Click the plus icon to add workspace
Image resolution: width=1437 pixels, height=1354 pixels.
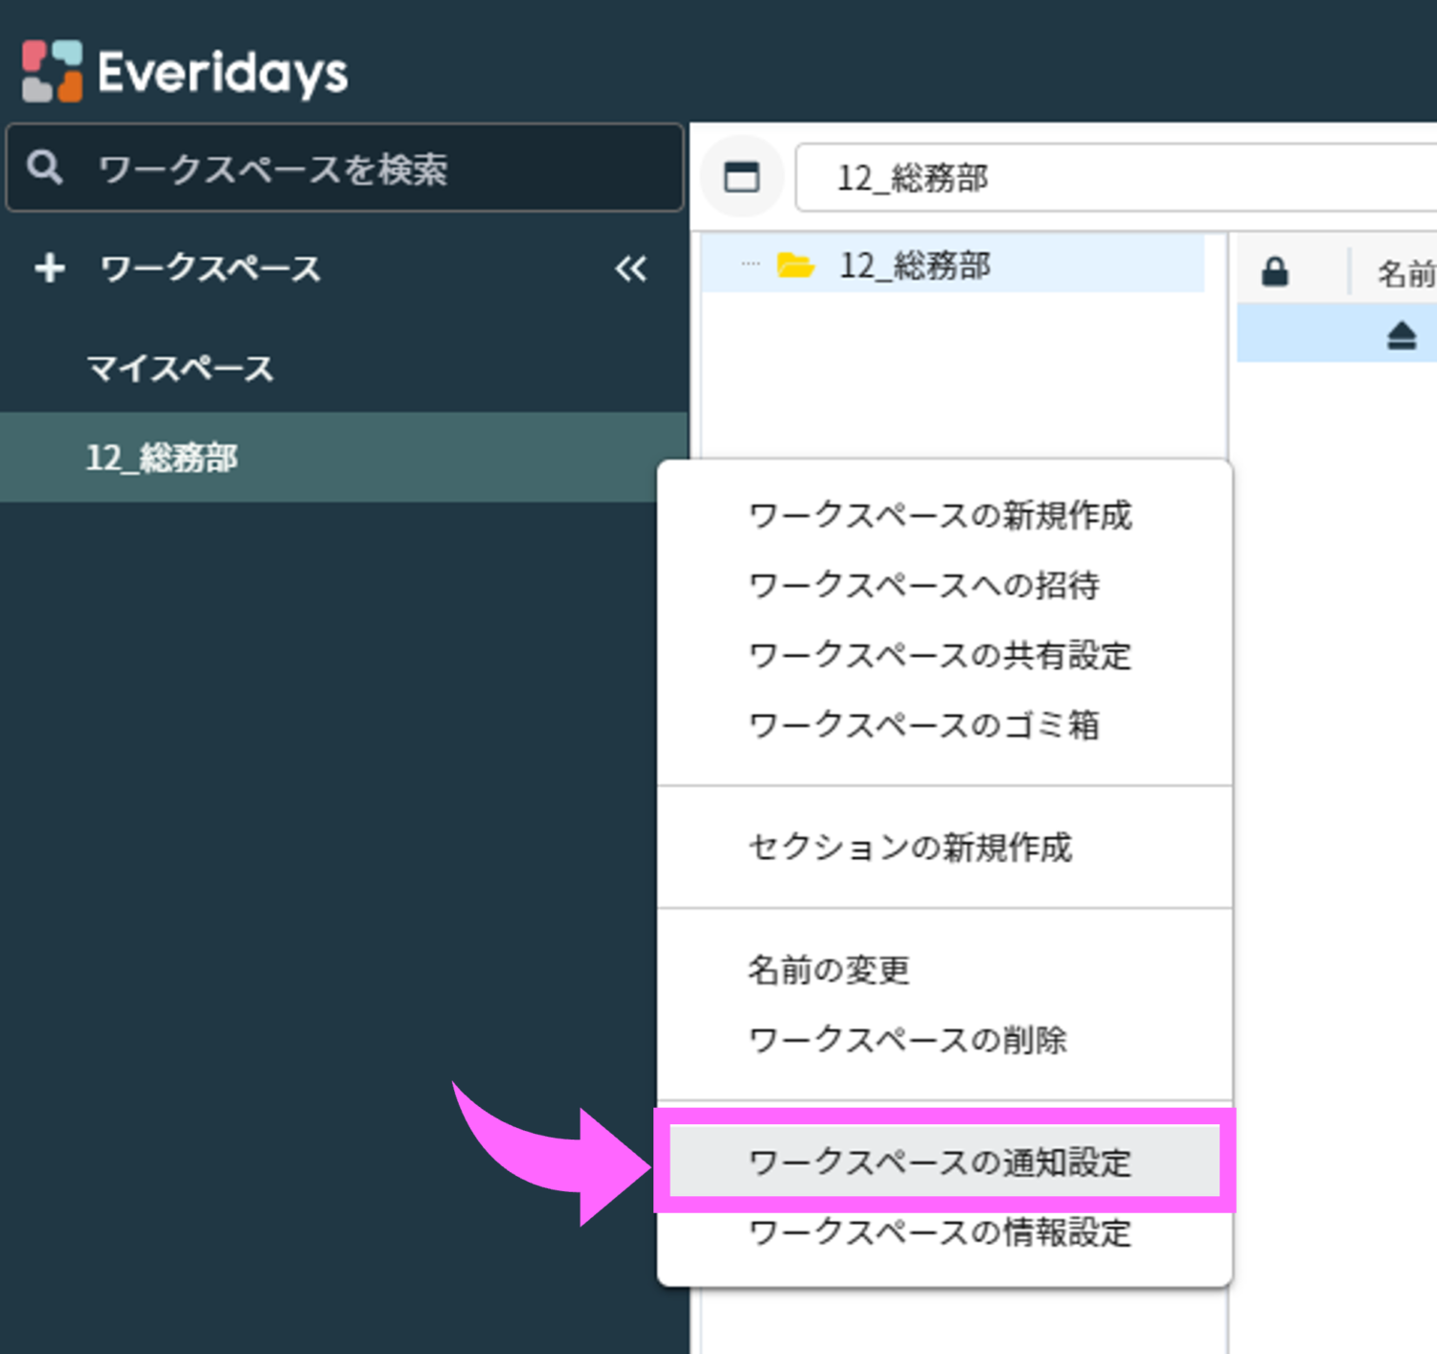(x=50, y=268)
